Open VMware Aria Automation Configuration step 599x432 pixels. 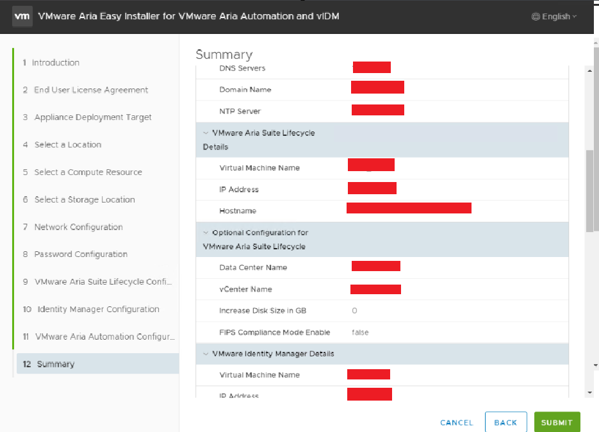(x=99, y=336)
